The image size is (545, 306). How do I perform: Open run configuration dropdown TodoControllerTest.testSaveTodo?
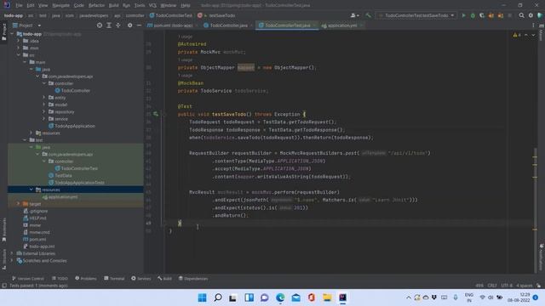pyautogui.click(x=416, y=15)
